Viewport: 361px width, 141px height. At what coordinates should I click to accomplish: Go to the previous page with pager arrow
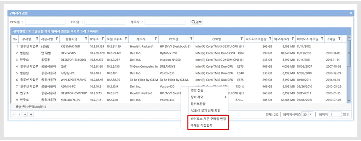[19, 114]
